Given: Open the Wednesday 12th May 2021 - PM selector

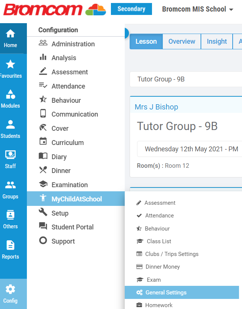Looking at the screenshot, I should pyautogui.click(x=189, y=149).
